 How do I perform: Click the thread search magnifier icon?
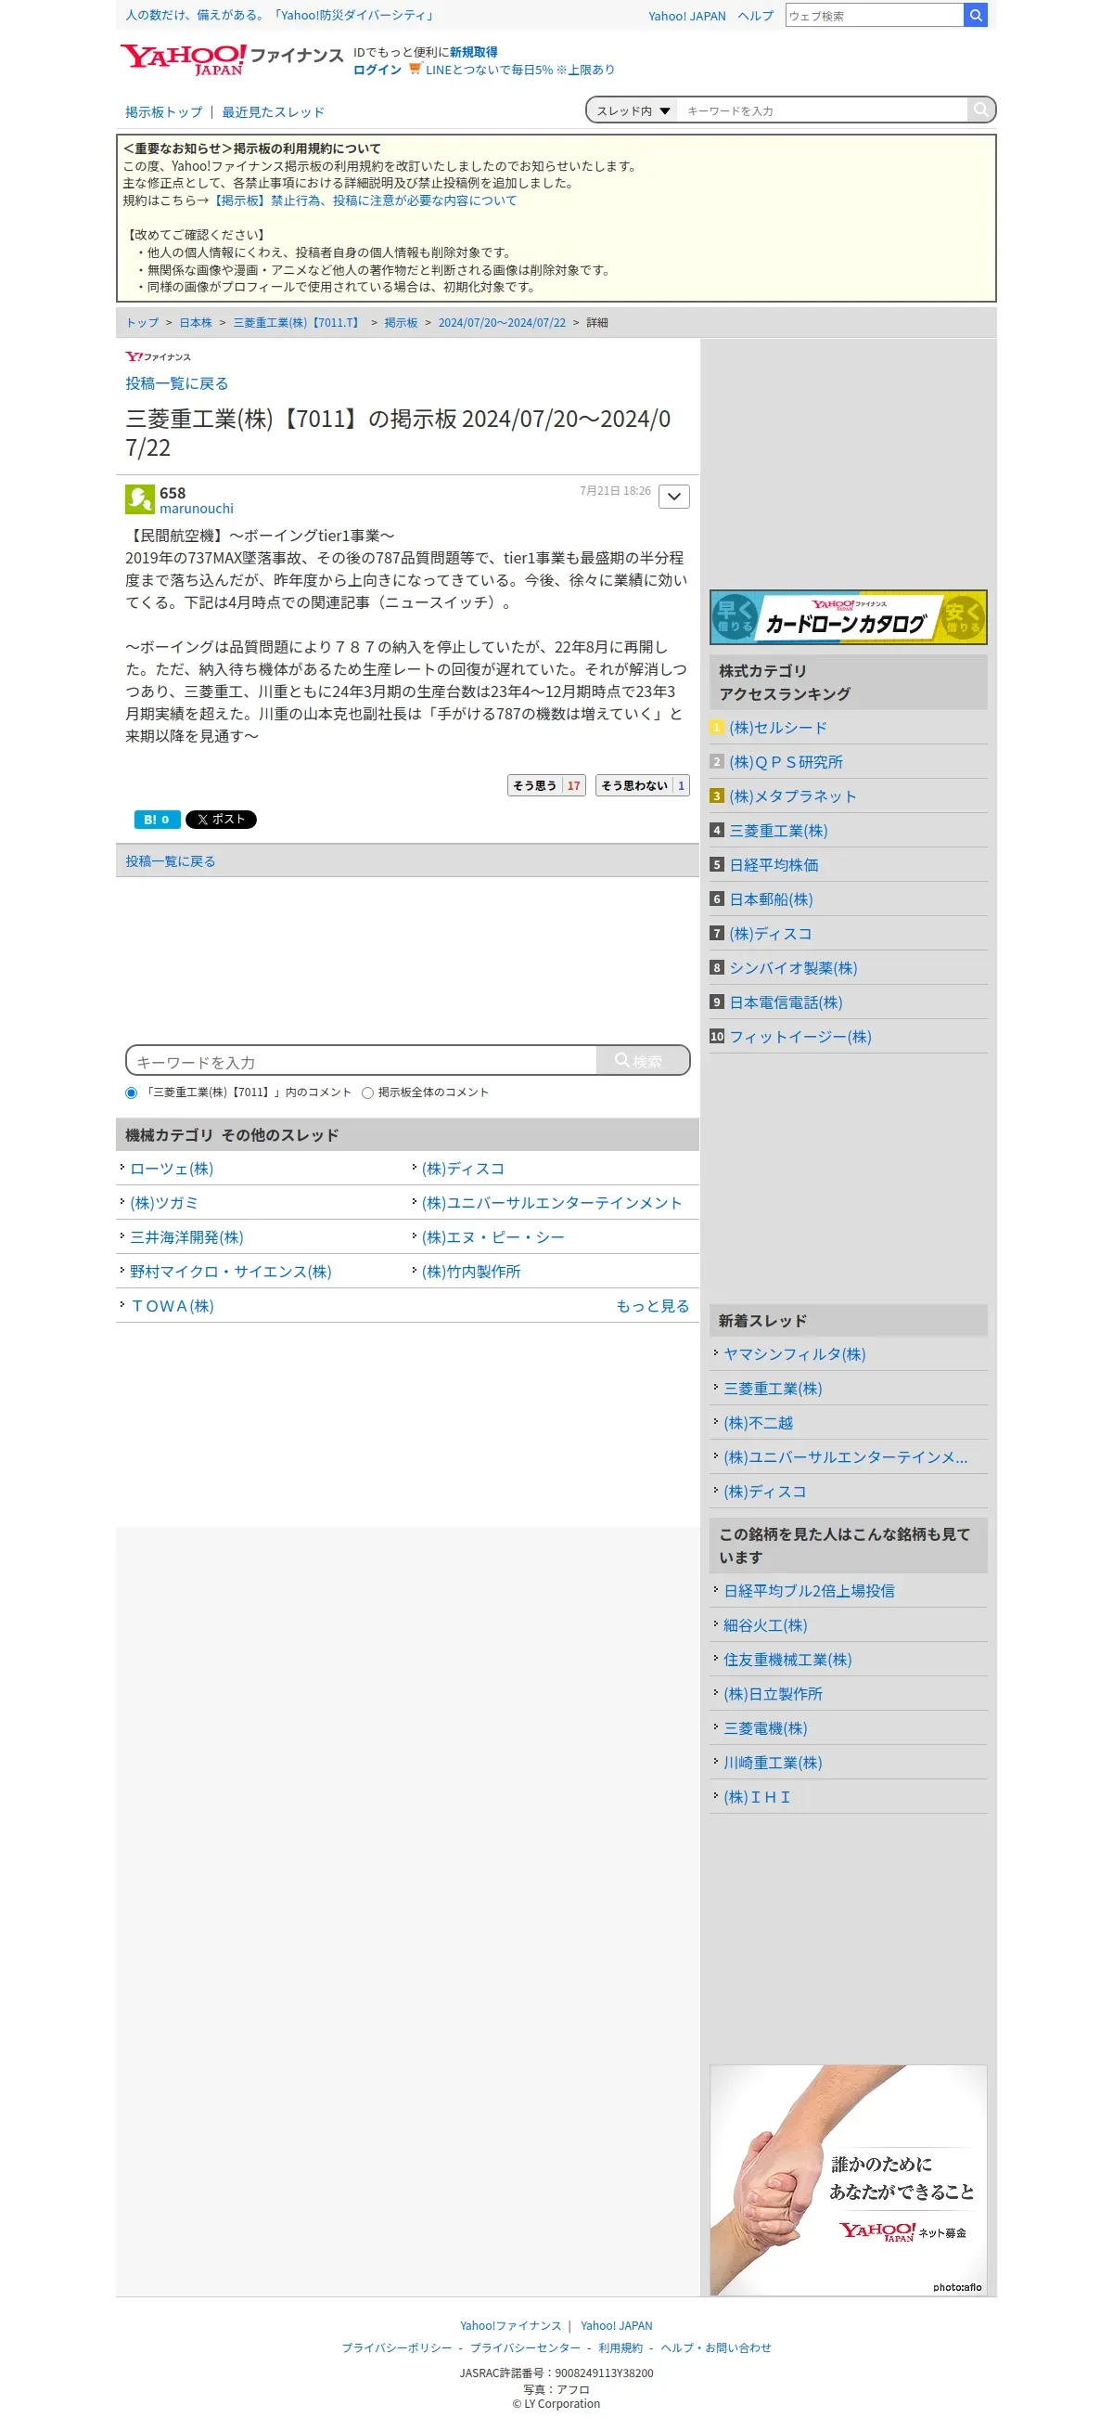(981, 110)
